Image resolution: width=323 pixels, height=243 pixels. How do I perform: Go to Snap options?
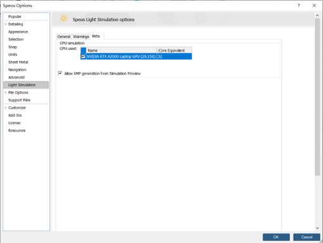(13, 47)
